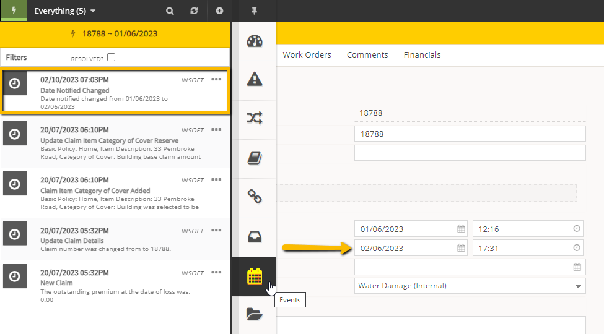The width and height of the screenshot is (604, 334).
Task: Click the 02/06/2023 date notified field
Action: click(x=411, y=248)
